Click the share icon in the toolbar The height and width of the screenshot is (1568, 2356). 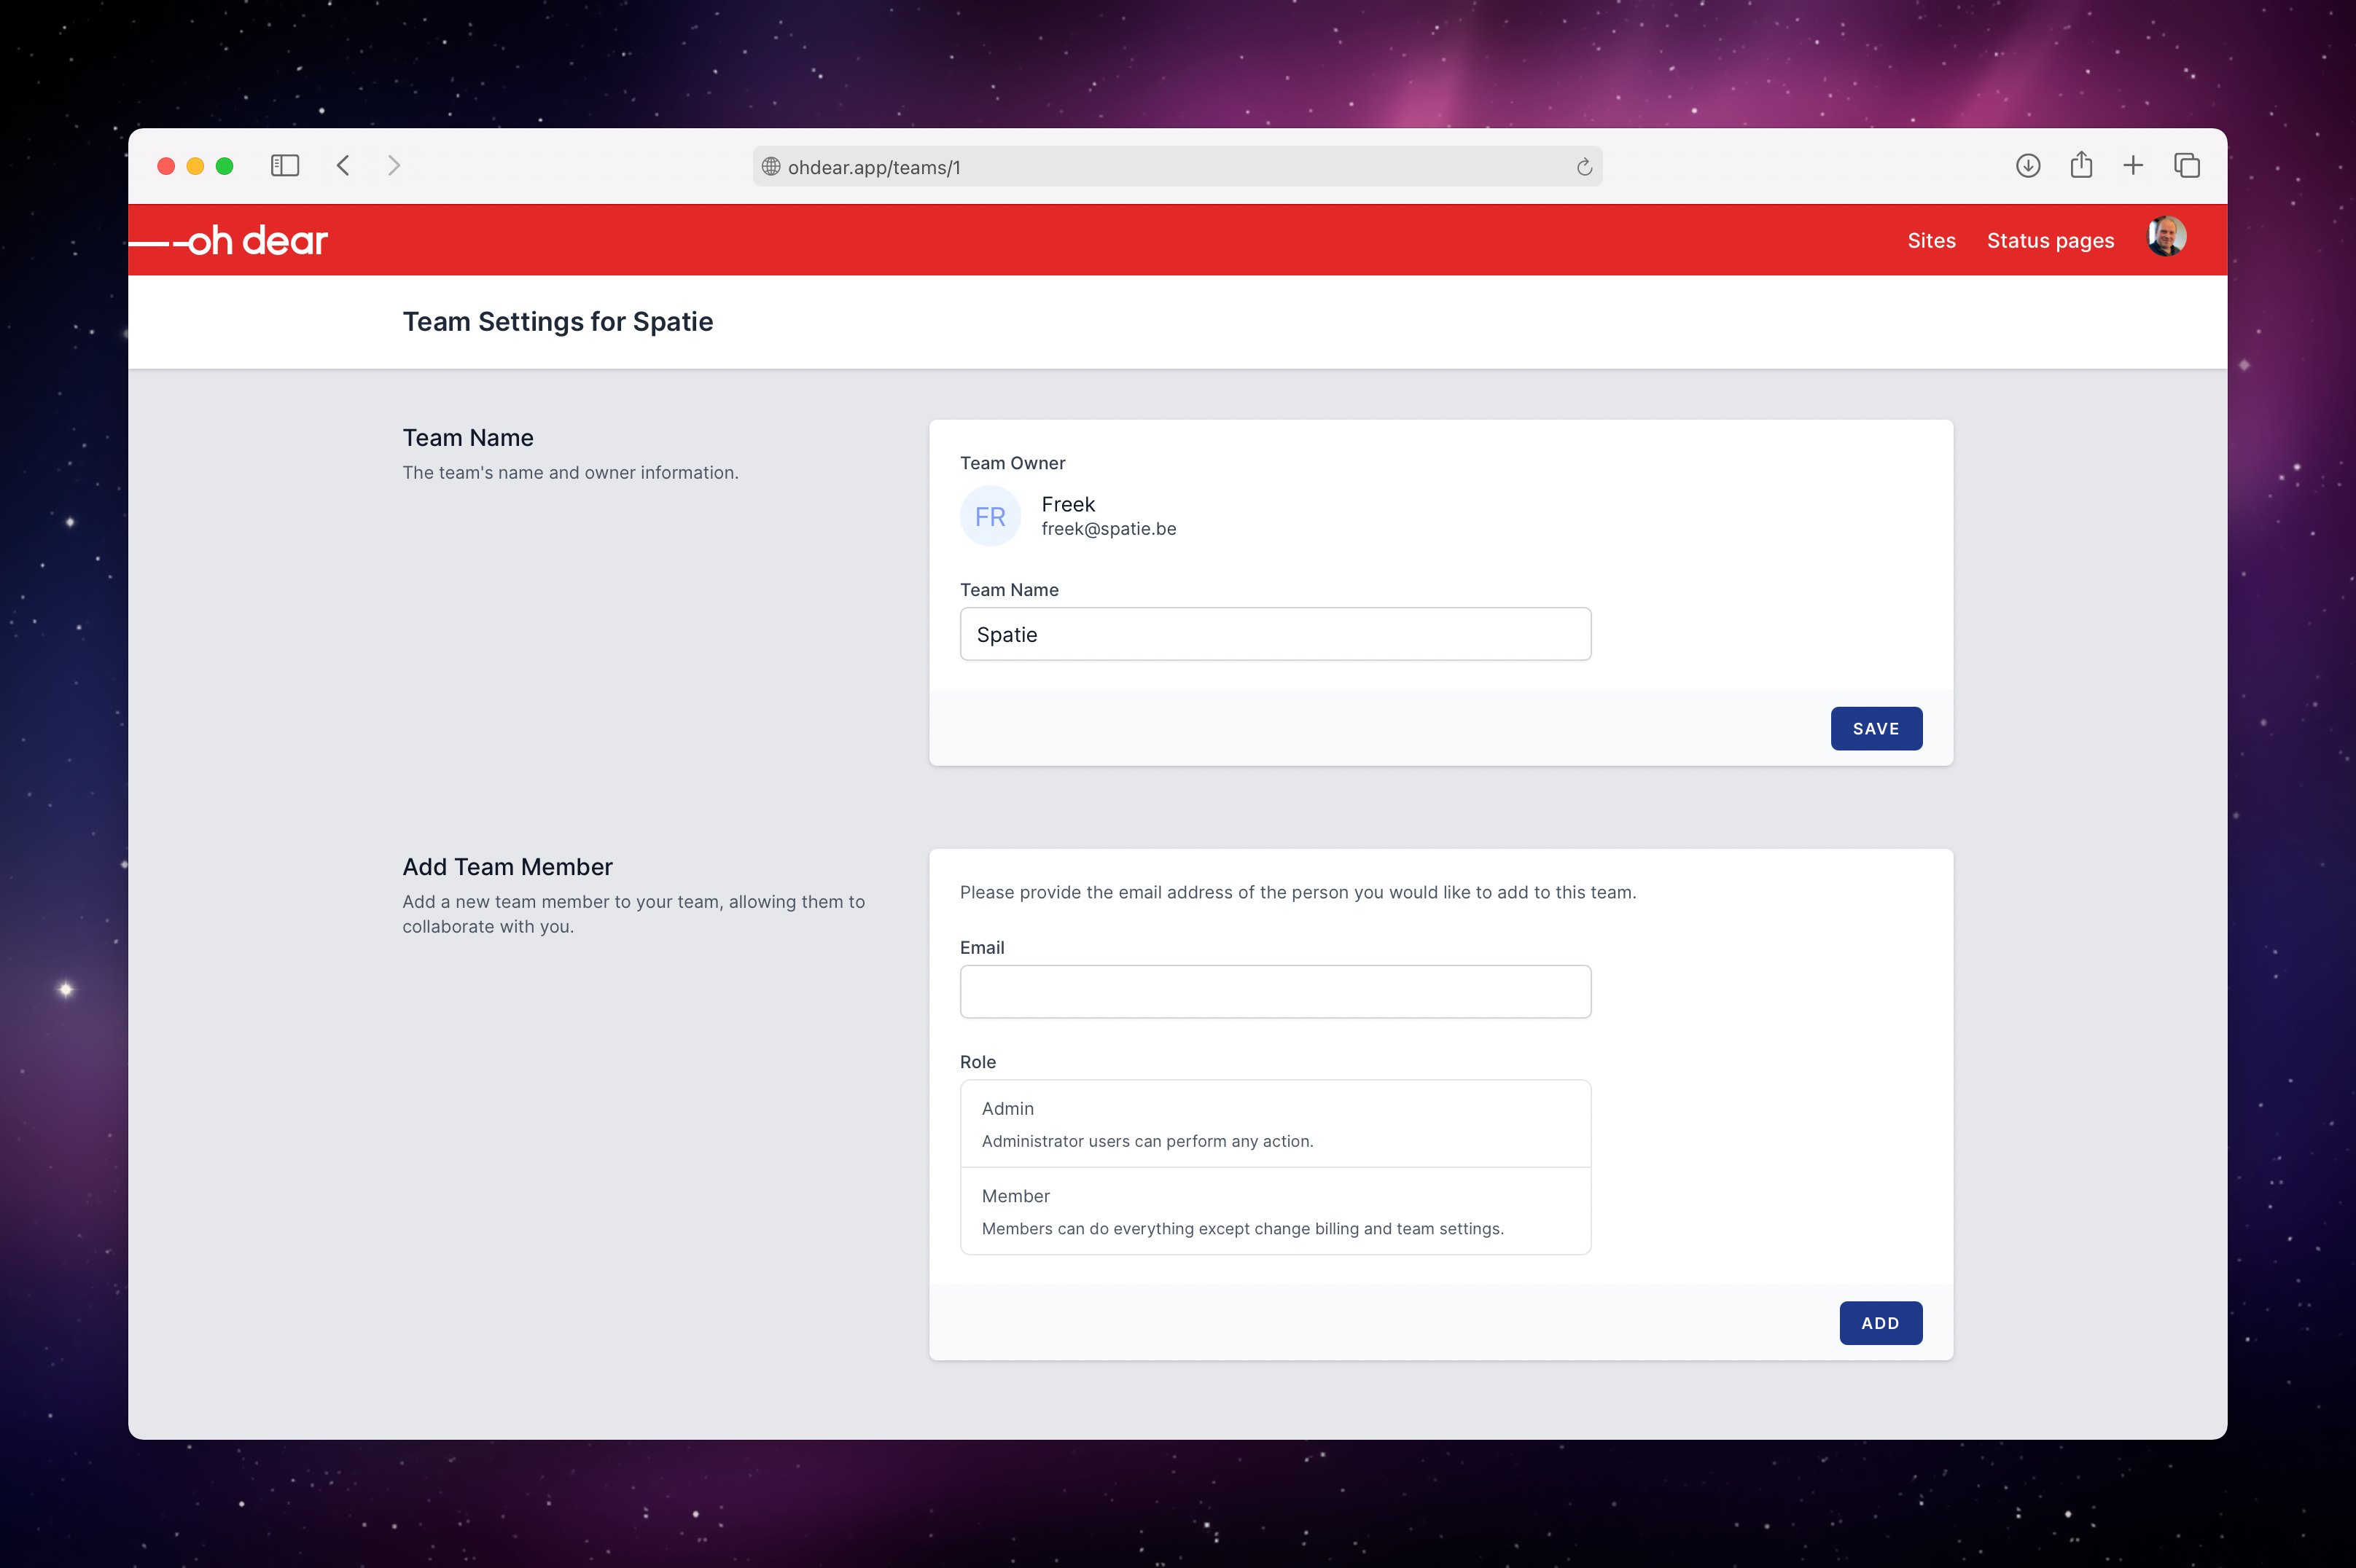(x=2081, y=164)
